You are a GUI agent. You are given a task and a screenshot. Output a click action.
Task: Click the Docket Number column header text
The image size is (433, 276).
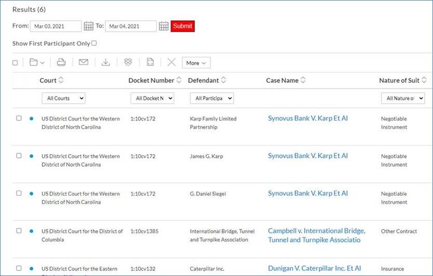(x=151, y=80)
